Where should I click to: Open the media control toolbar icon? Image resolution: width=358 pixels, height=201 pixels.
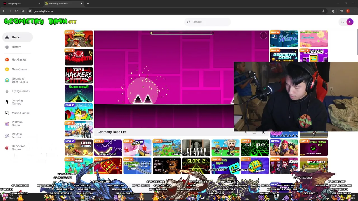tap(341, 11)
